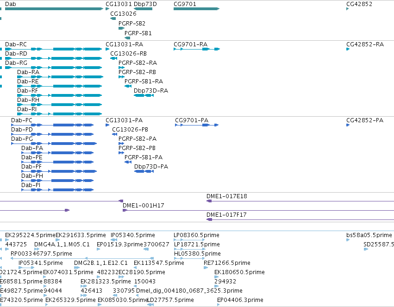Viewport: 394px width, 307px height.
Task: Select DMG4A.1_1.M05.C1 feature
Action: (x=62, y=244)
